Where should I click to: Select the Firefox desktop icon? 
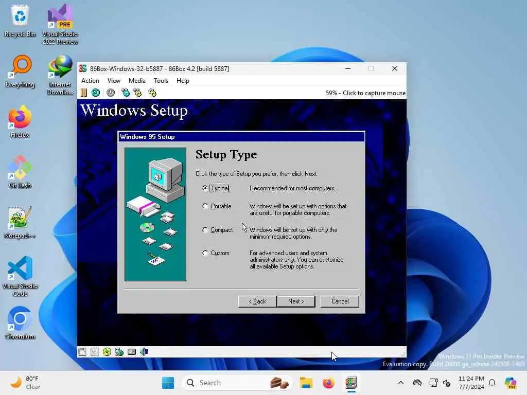pyautogui.click(x=20, y=122)
